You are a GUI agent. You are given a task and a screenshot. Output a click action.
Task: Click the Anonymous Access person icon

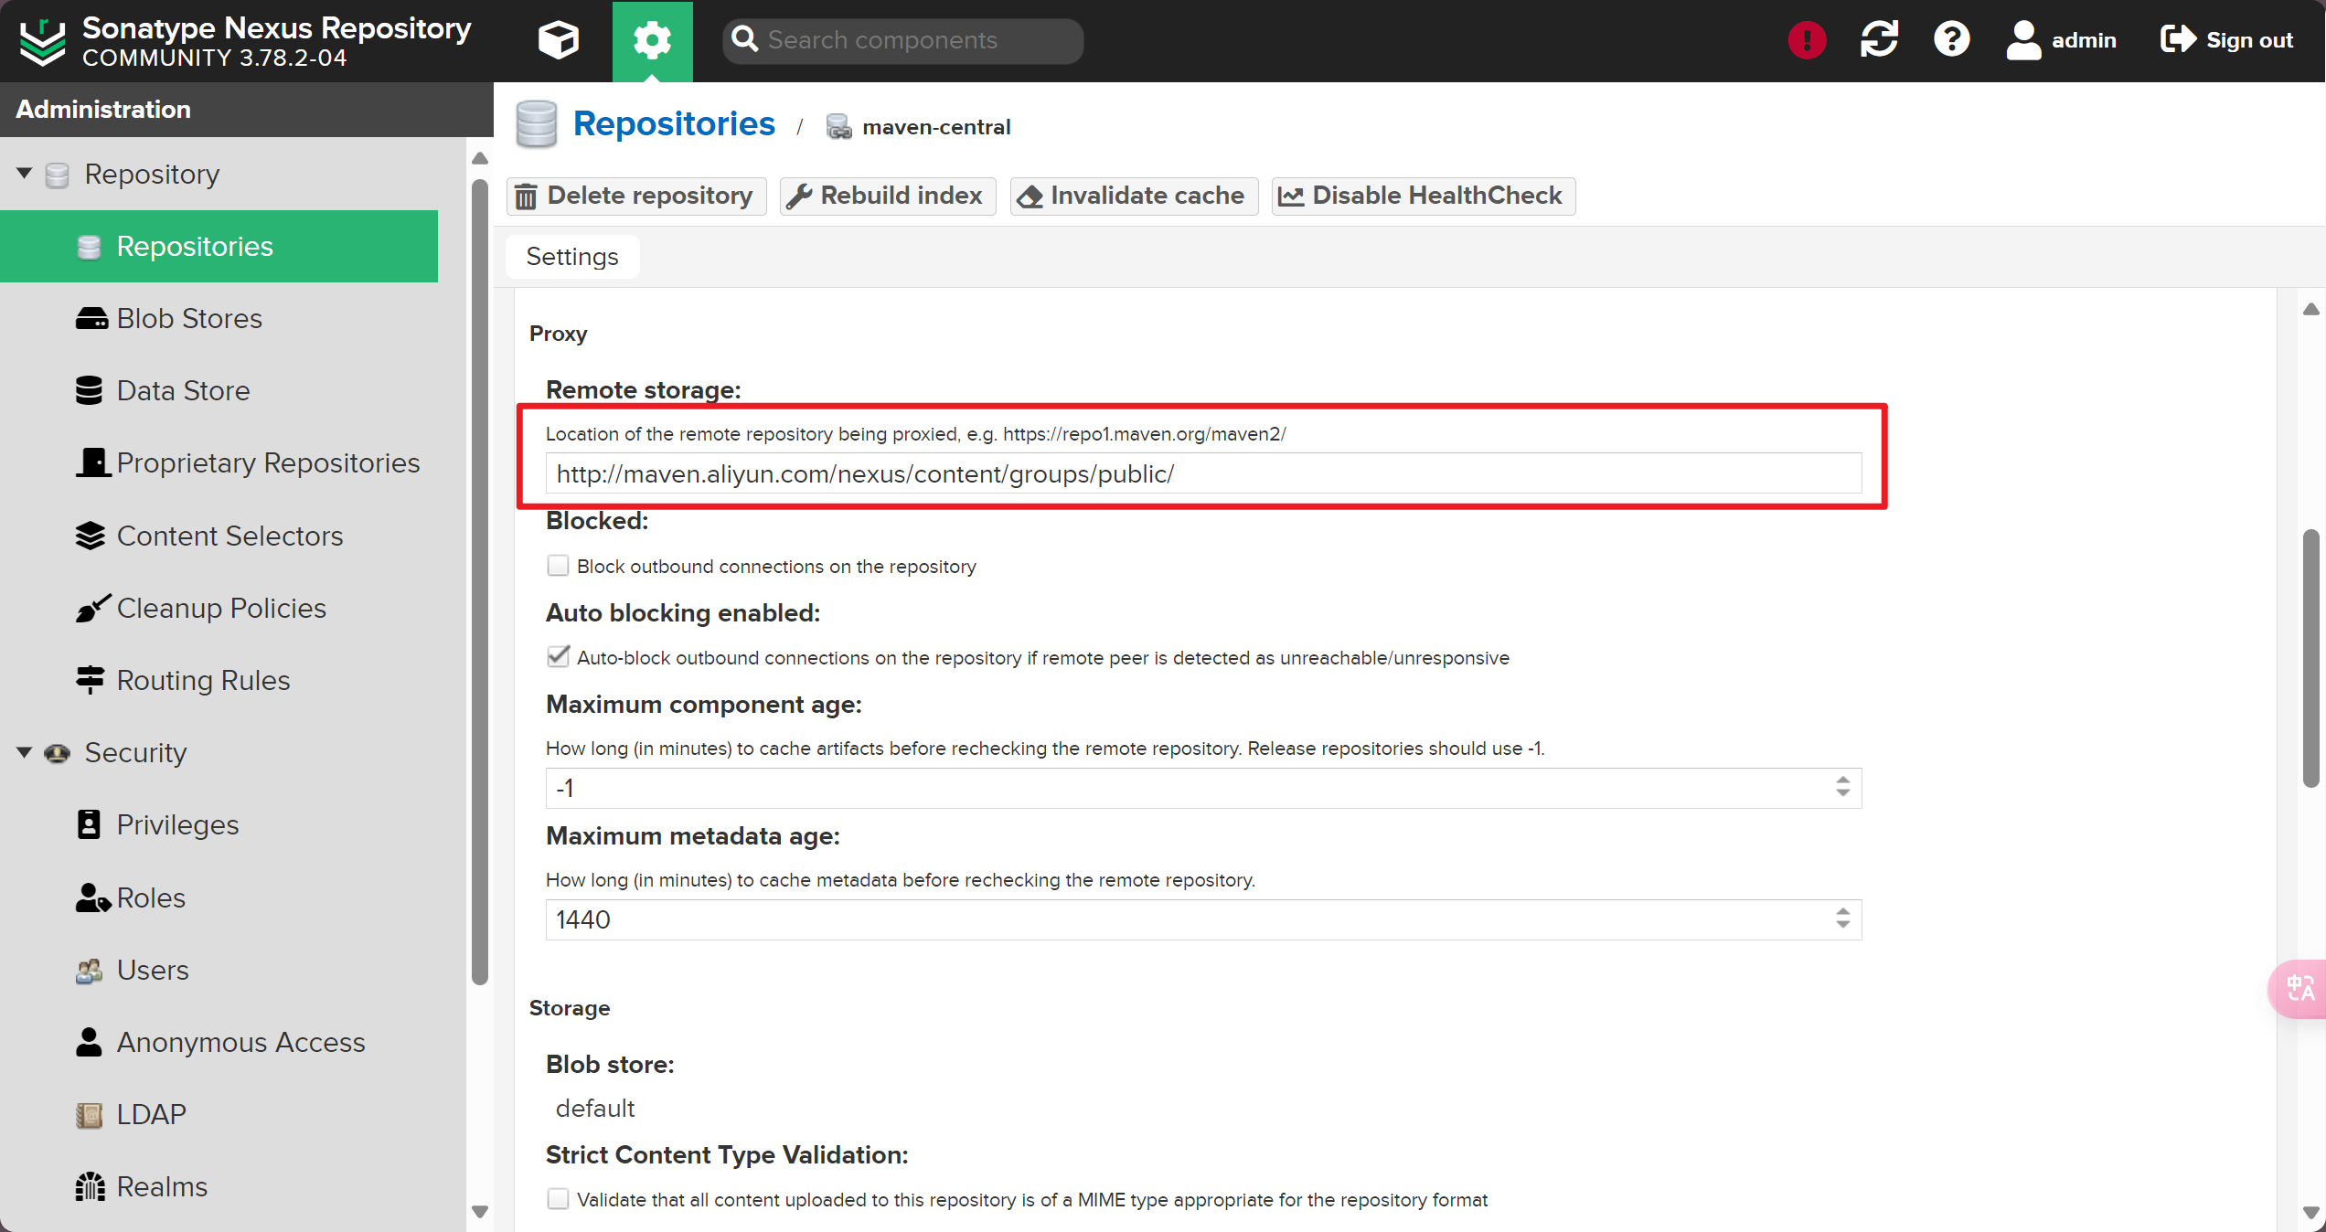tap(89, 1043)
